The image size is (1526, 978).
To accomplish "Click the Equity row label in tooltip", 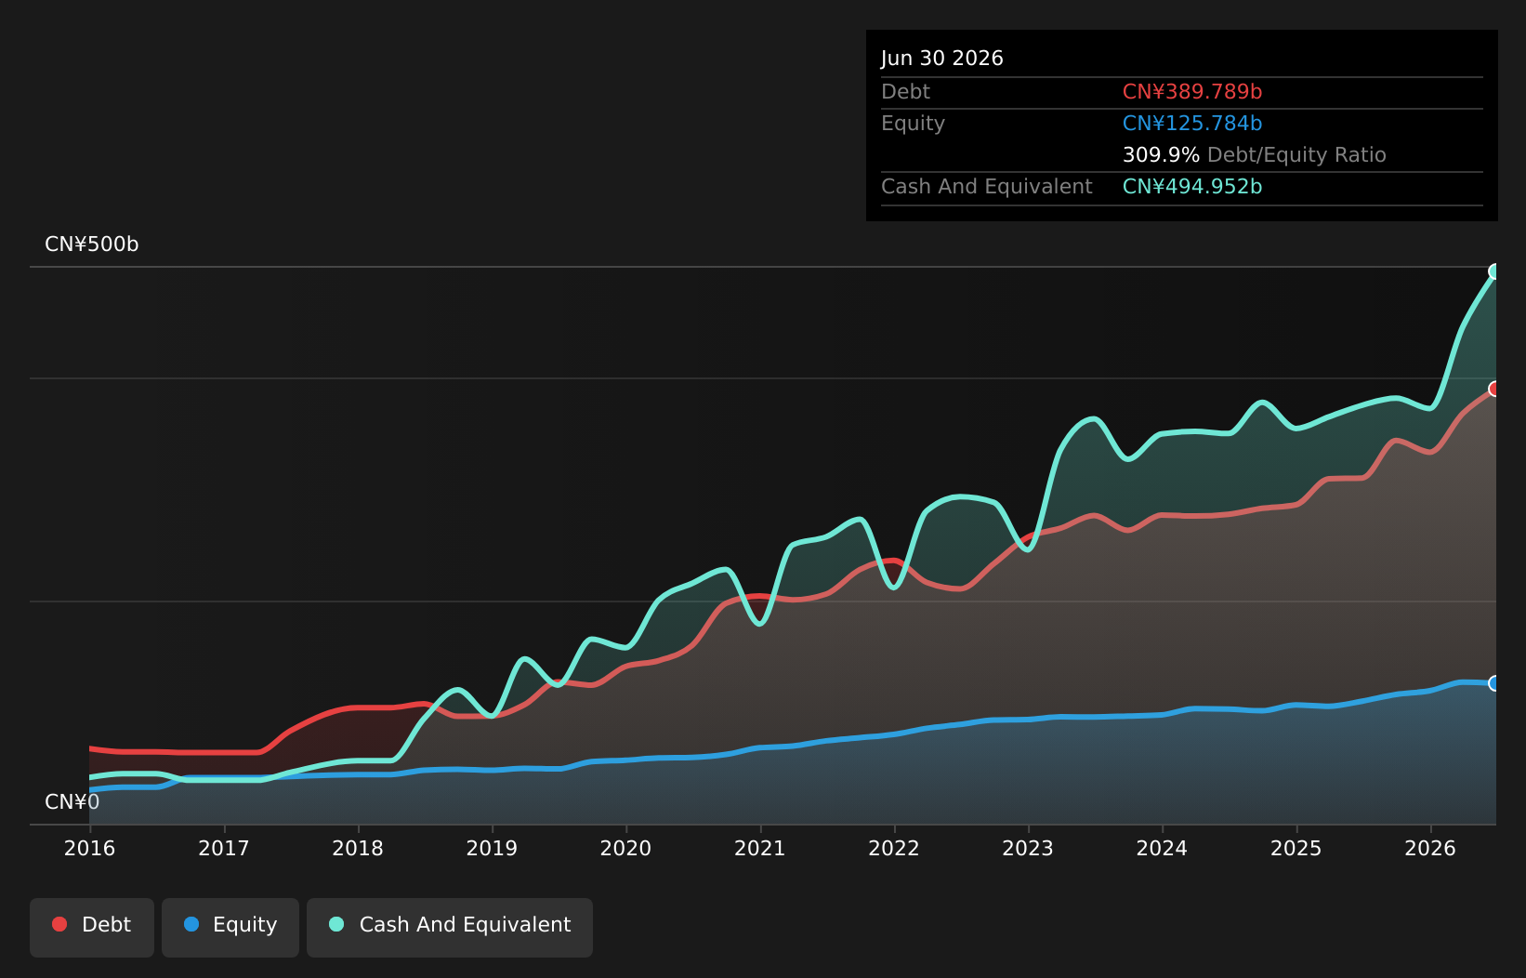I will pos(913,124).
